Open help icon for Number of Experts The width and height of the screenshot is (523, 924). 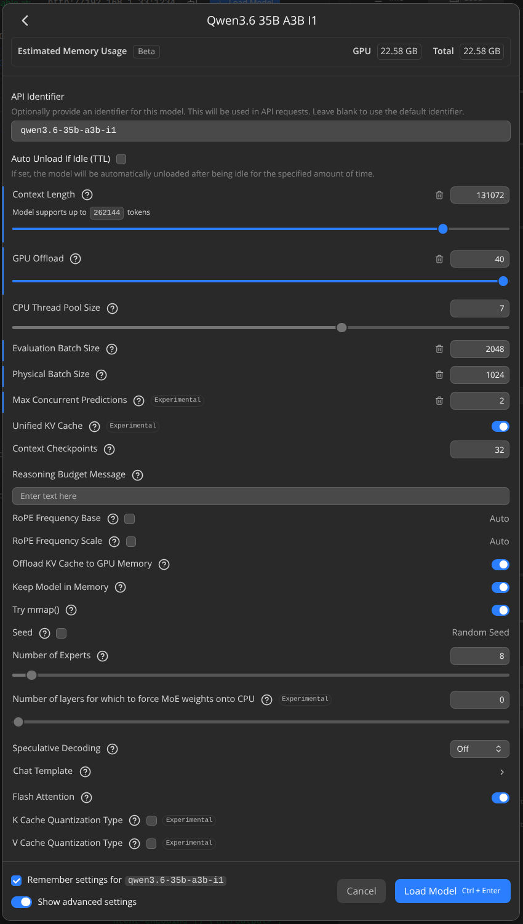coord(103,656)
